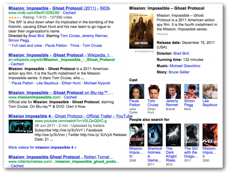Open Paula Patton sitelink under IMDb result
Screen dimensions: 229x174
(56, 46)
